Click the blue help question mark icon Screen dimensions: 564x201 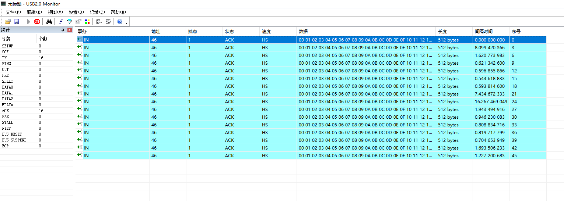click(x=120, y=22)
